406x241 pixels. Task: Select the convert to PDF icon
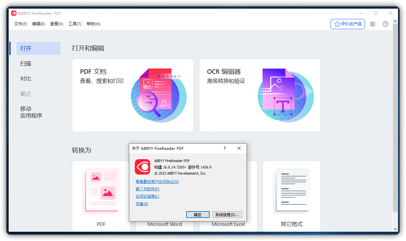click(x=101, y=191)
